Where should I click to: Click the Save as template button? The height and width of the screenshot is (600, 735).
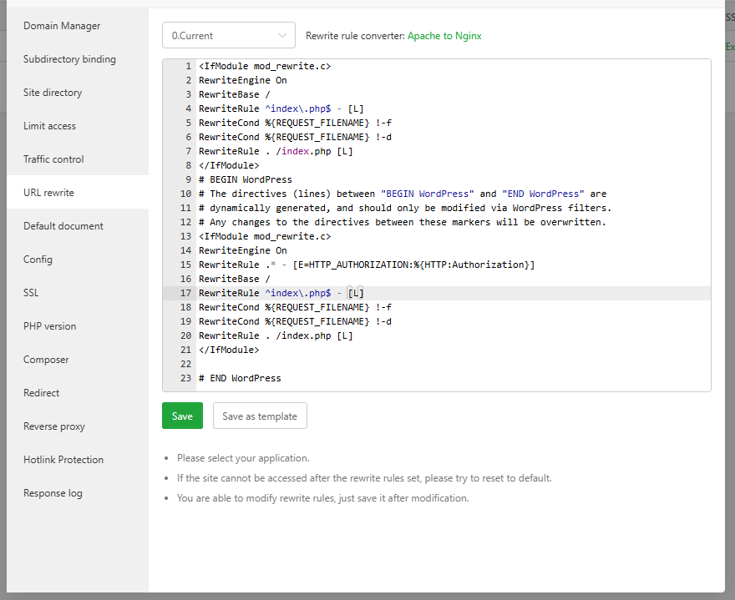coord(260,416)
